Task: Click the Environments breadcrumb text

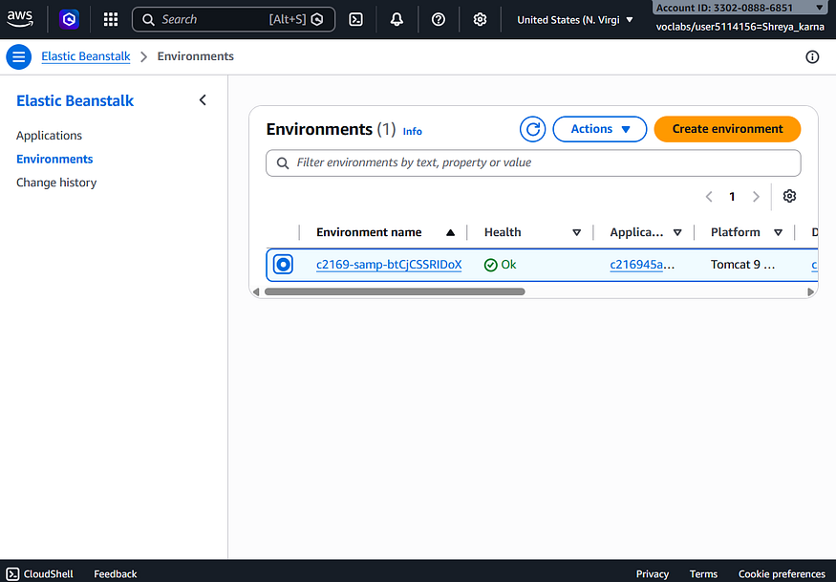Action: point(196,56)
